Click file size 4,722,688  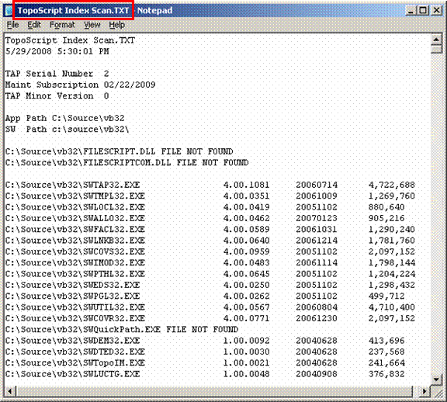coord(392,185)
